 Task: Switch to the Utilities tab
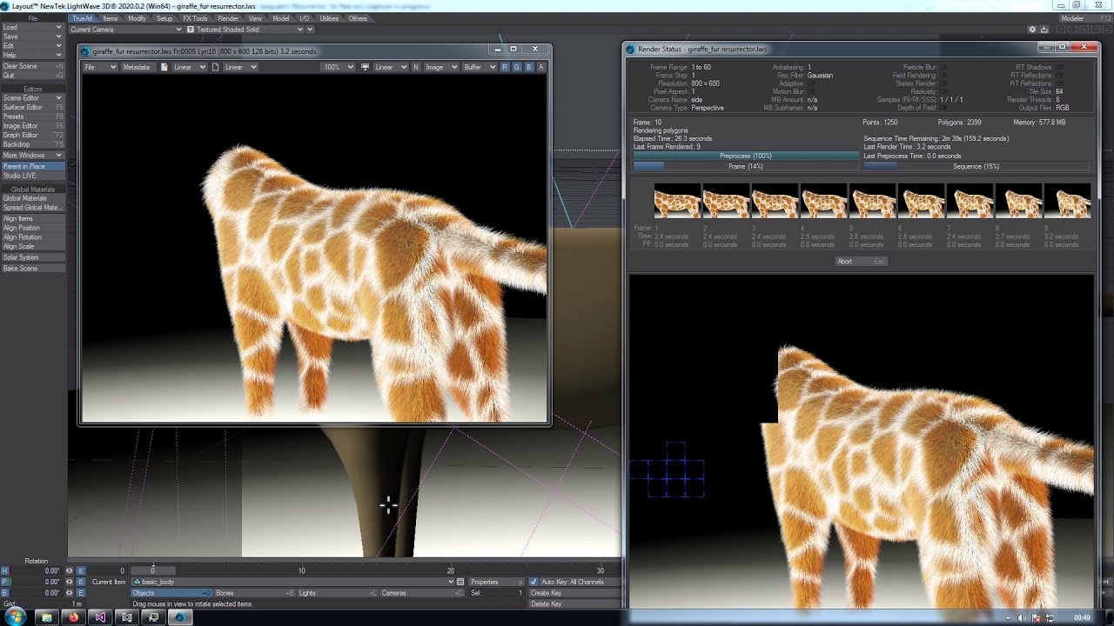pyautogui.click(x=329, y=18)
